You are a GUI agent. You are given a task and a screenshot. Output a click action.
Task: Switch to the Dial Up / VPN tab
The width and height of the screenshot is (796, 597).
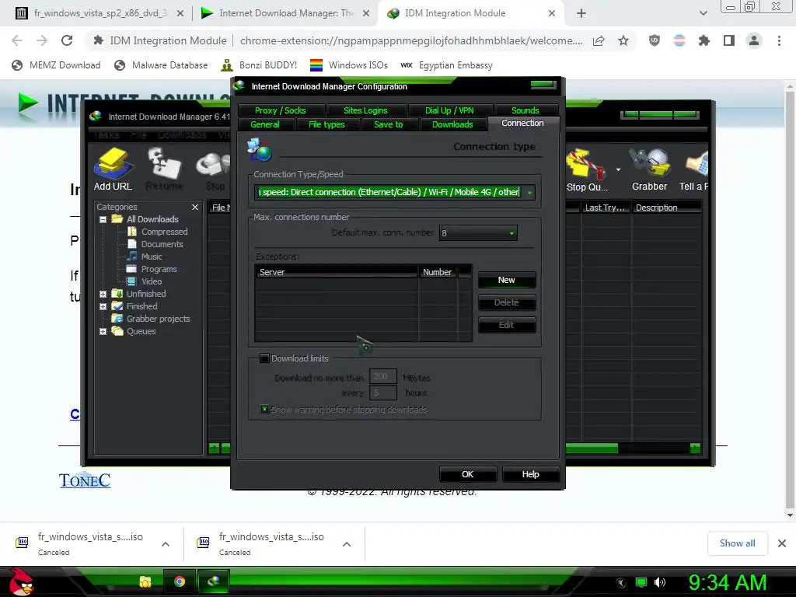tap(449, 110)
